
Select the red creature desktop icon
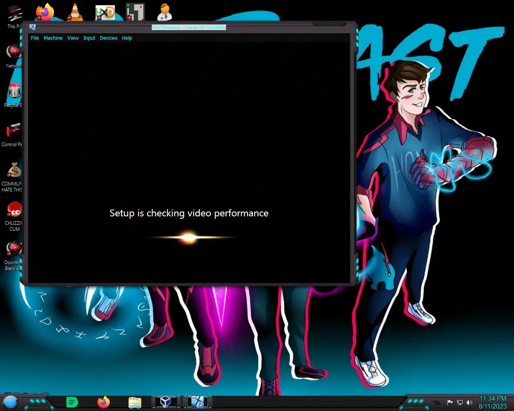click(x=14, y=216)
